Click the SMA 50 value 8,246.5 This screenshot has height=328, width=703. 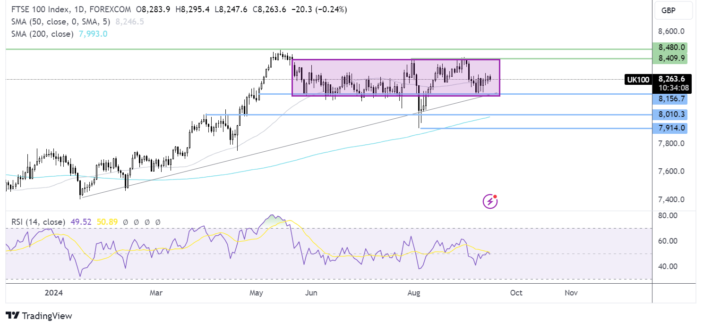129,22
